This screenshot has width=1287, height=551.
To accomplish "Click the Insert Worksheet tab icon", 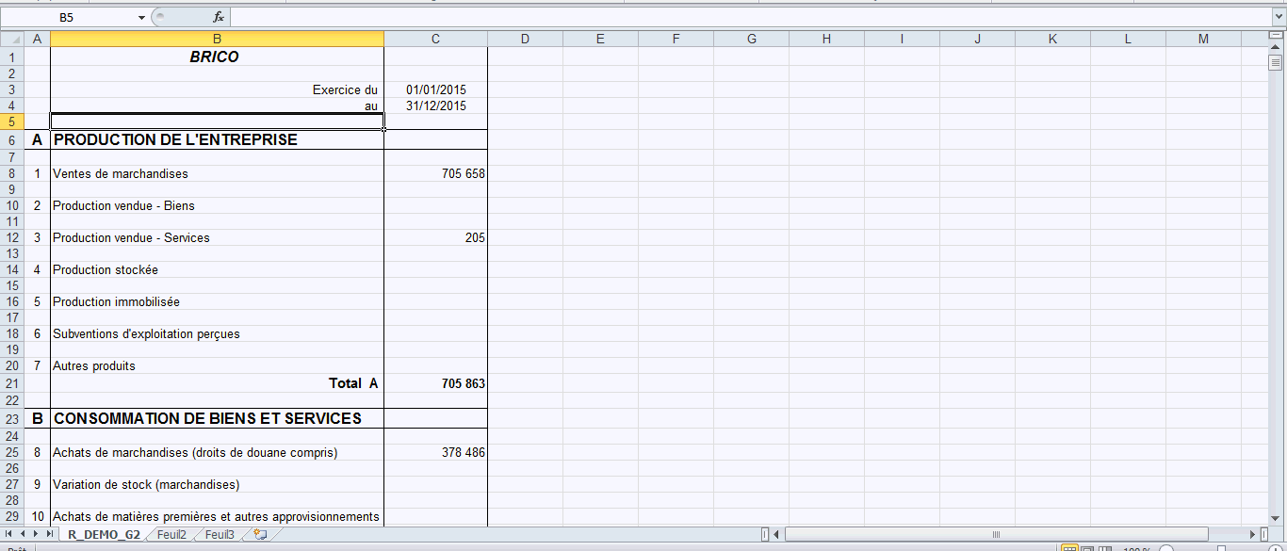I will pos(260,534).
